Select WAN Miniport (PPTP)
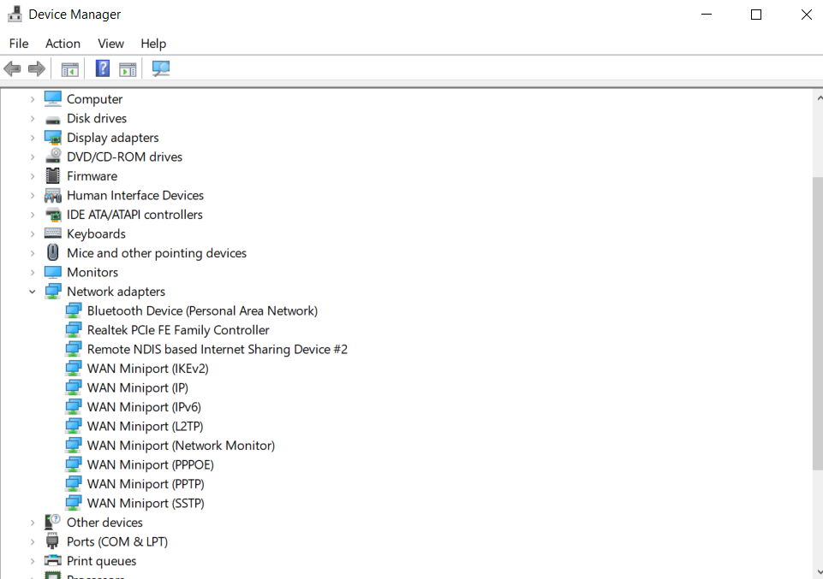823x579 pixels. click(146, 483)
